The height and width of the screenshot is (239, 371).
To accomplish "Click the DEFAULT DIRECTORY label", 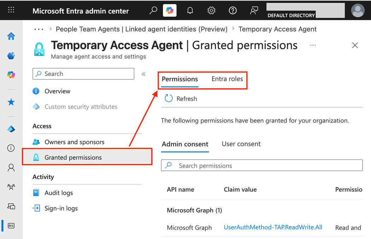I will pyautogui.click(x=291, y=16).
